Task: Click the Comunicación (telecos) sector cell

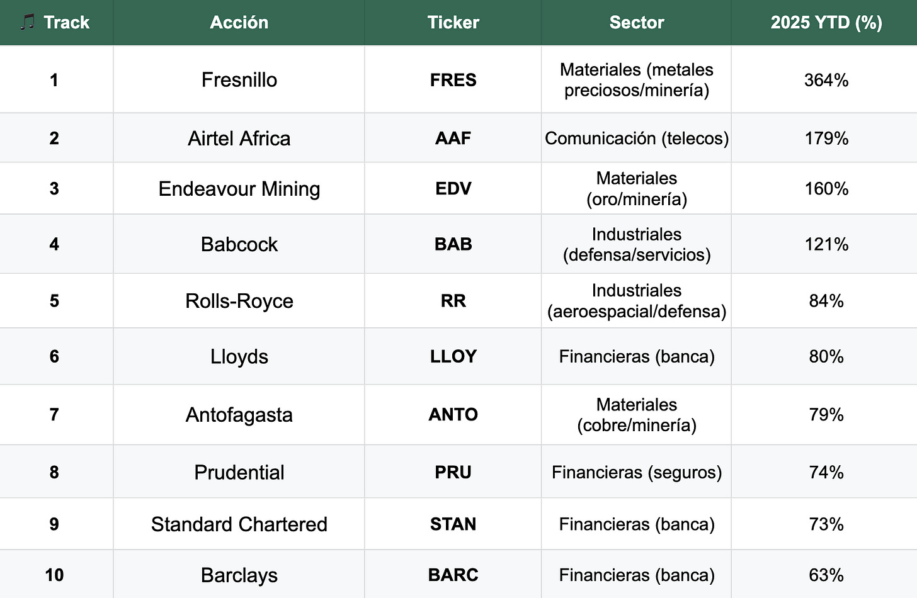Action: [x=636, y=138]
